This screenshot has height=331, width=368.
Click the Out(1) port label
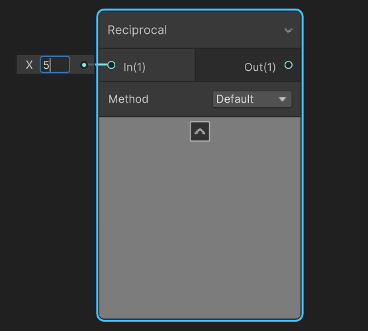pos(260,67)
